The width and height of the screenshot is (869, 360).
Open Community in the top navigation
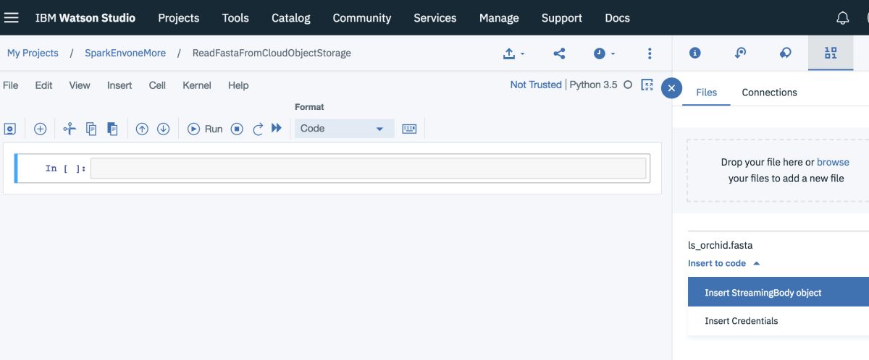pos(362,18)
